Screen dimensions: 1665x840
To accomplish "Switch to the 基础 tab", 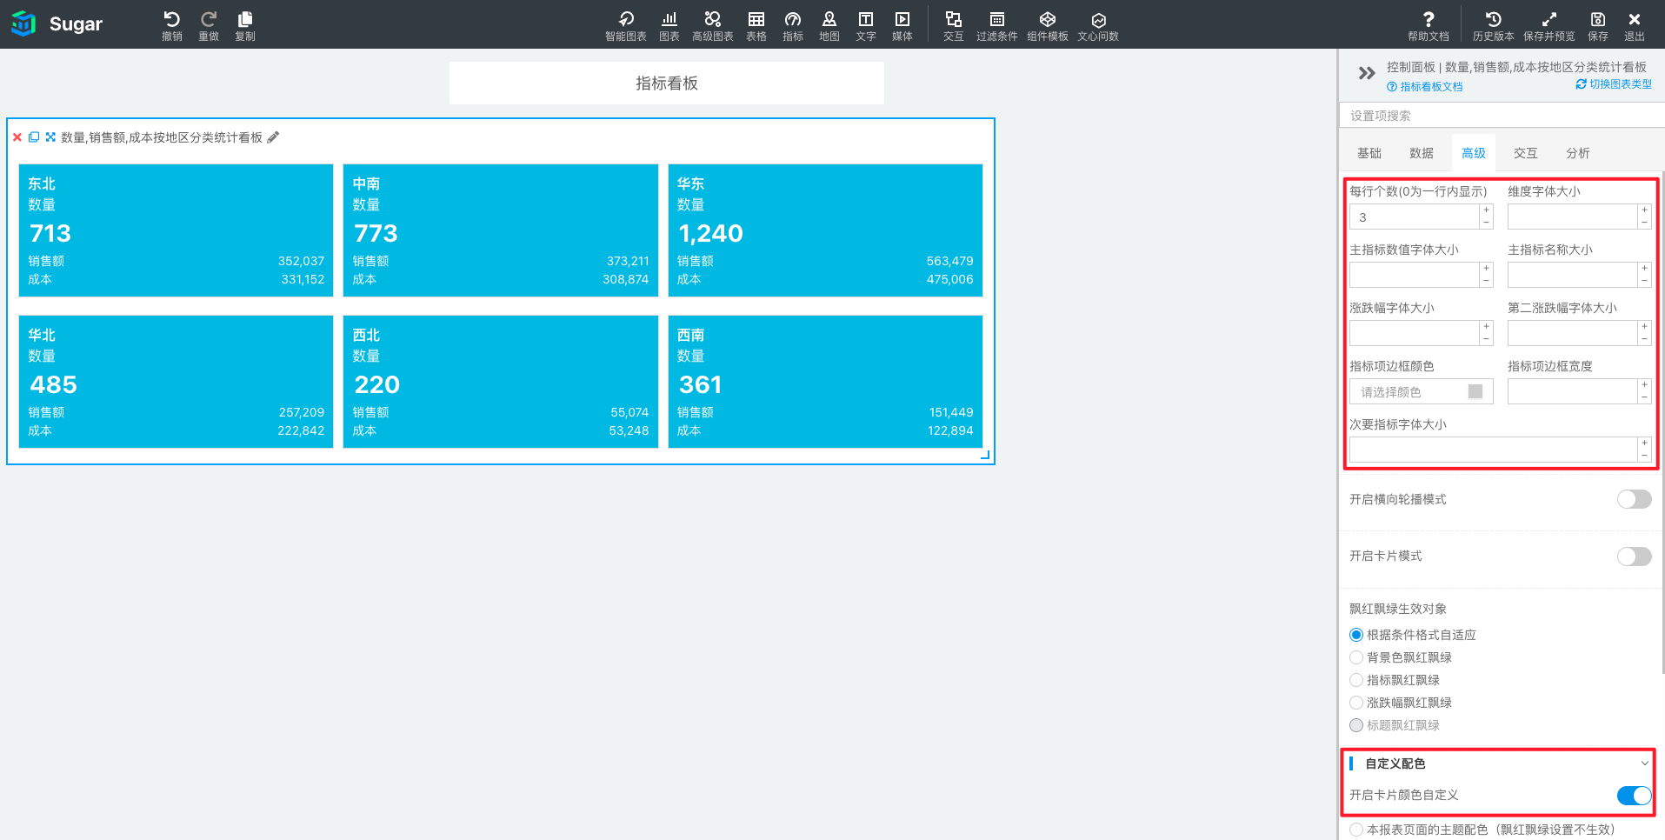I will pos(1369,153).
